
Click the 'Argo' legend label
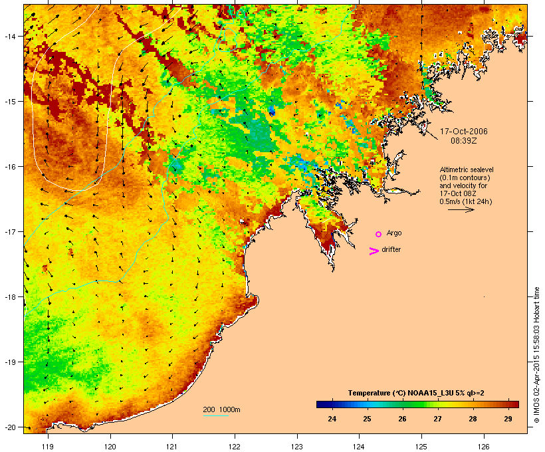(394, 233)
